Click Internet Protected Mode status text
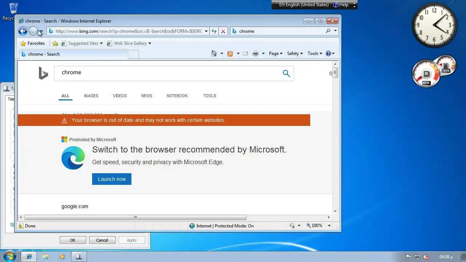Screen dimensions: 466x262 [225, 226]
